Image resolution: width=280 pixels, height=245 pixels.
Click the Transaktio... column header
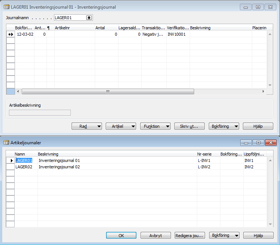pyautogui.click(x=154, y=28)
